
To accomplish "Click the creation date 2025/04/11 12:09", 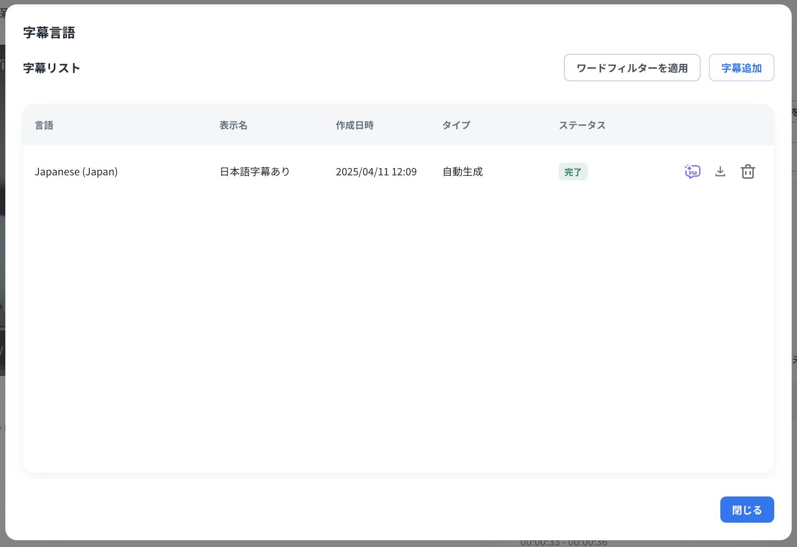I will tap(376, 171).
